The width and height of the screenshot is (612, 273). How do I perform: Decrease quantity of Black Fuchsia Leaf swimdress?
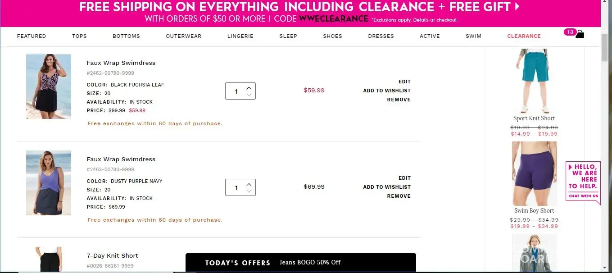[249, 95]
